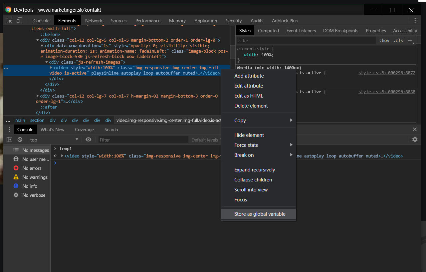Expand the video result in console output

62,156
